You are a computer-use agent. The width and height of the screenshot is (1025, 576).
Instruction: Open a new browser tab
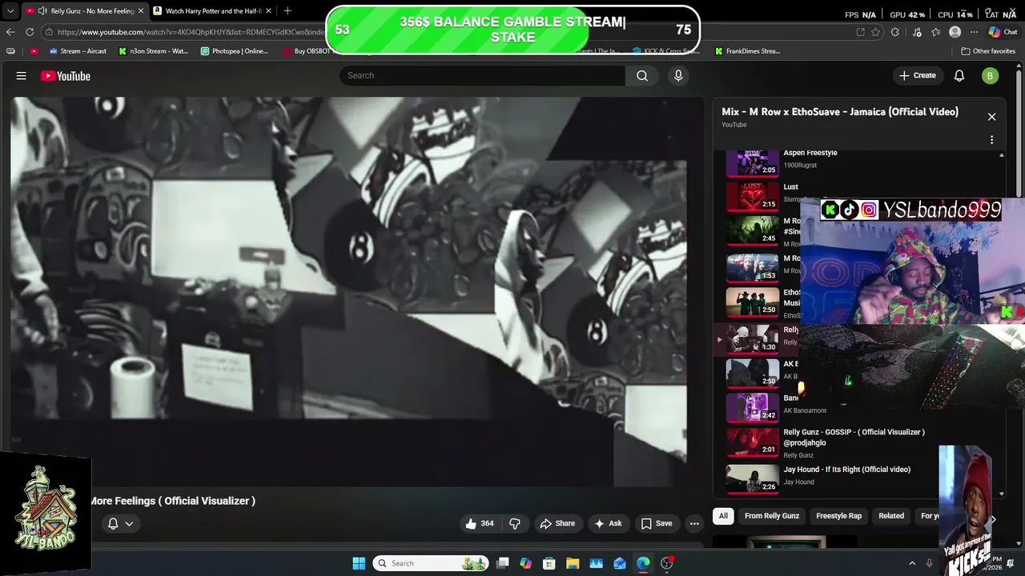tap(287, 10)
